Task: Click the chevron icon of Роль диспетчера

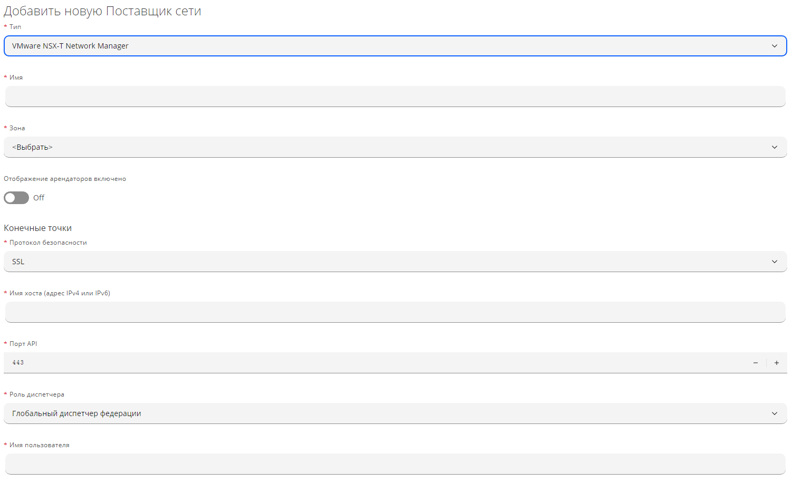Action: click(x=774, y=413)
